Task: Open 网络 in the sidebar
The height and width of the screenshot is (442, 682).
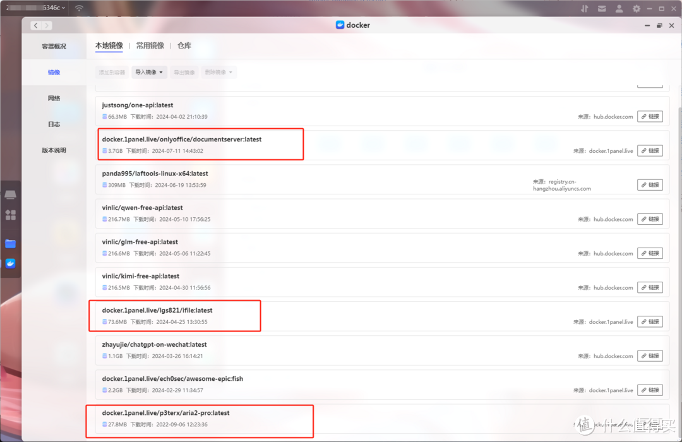Action: 54,99
